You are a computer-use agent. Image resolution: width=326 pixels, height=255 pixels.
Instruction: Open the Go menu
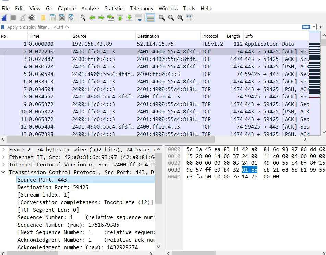(x=49, y=9)
